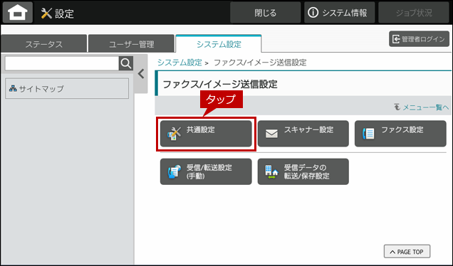Collapse the left sidebar with the chevron

[141, 74]
